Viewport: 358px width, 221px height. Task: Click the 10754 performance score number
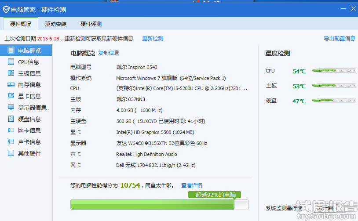coord(130,185)
